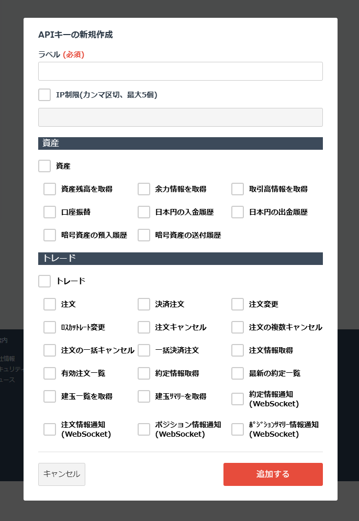Select 注文の複数キャンセル checkbox

coord(238,327)
